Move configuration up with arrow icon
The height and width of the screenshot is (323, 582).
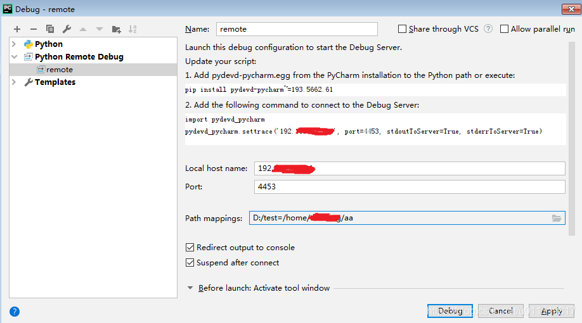pos(83,29)
